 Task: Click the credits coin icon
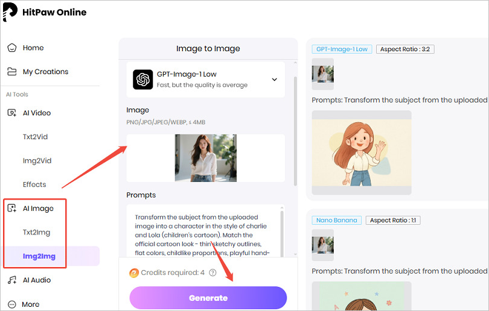point(134,273)
